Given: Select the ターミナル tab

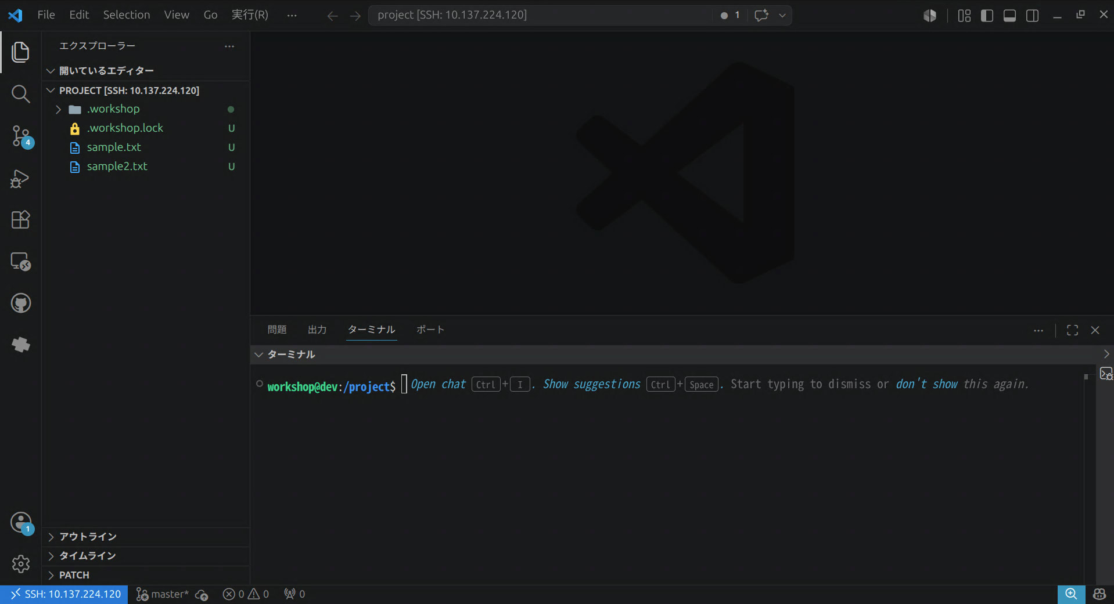Looking at the screenshot, I should [x=371, y=330].
